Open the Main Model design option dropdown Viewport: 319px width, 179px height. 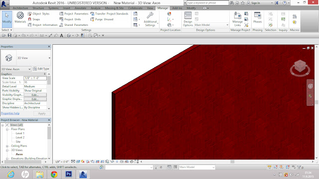211,25
